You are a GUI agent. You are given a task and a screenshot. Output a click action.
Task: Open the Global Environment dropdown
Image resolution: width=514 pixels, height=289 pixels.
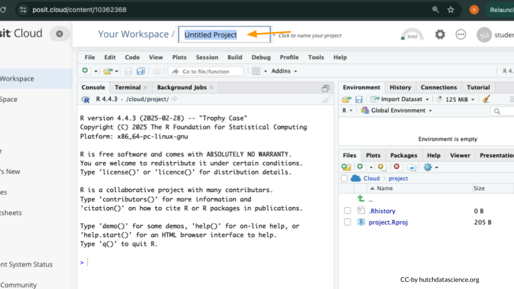(396, 111)
